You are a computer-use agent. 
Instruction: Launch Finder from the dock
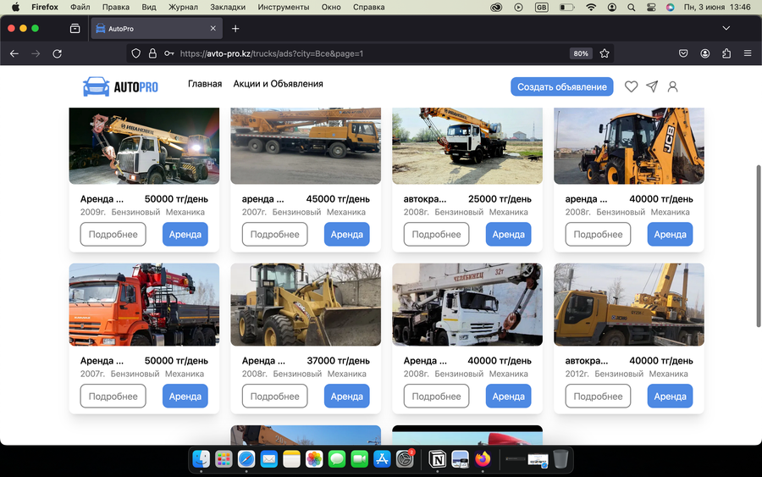tap(201, 458)
